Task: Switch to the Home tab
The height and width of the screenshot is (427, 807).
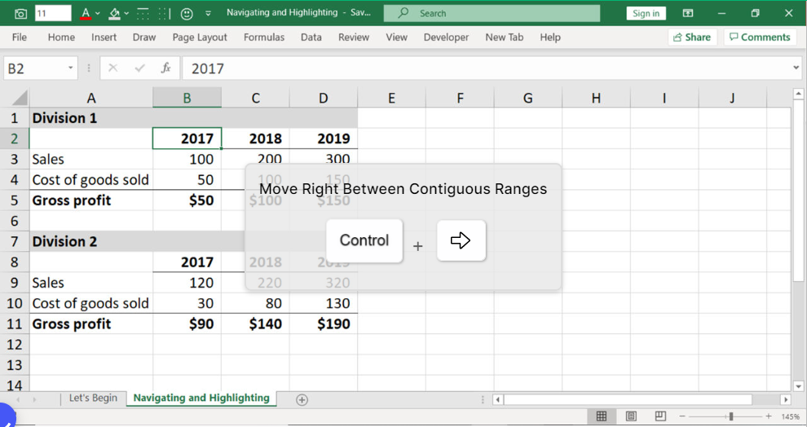Action: click(x=61, y=37)
